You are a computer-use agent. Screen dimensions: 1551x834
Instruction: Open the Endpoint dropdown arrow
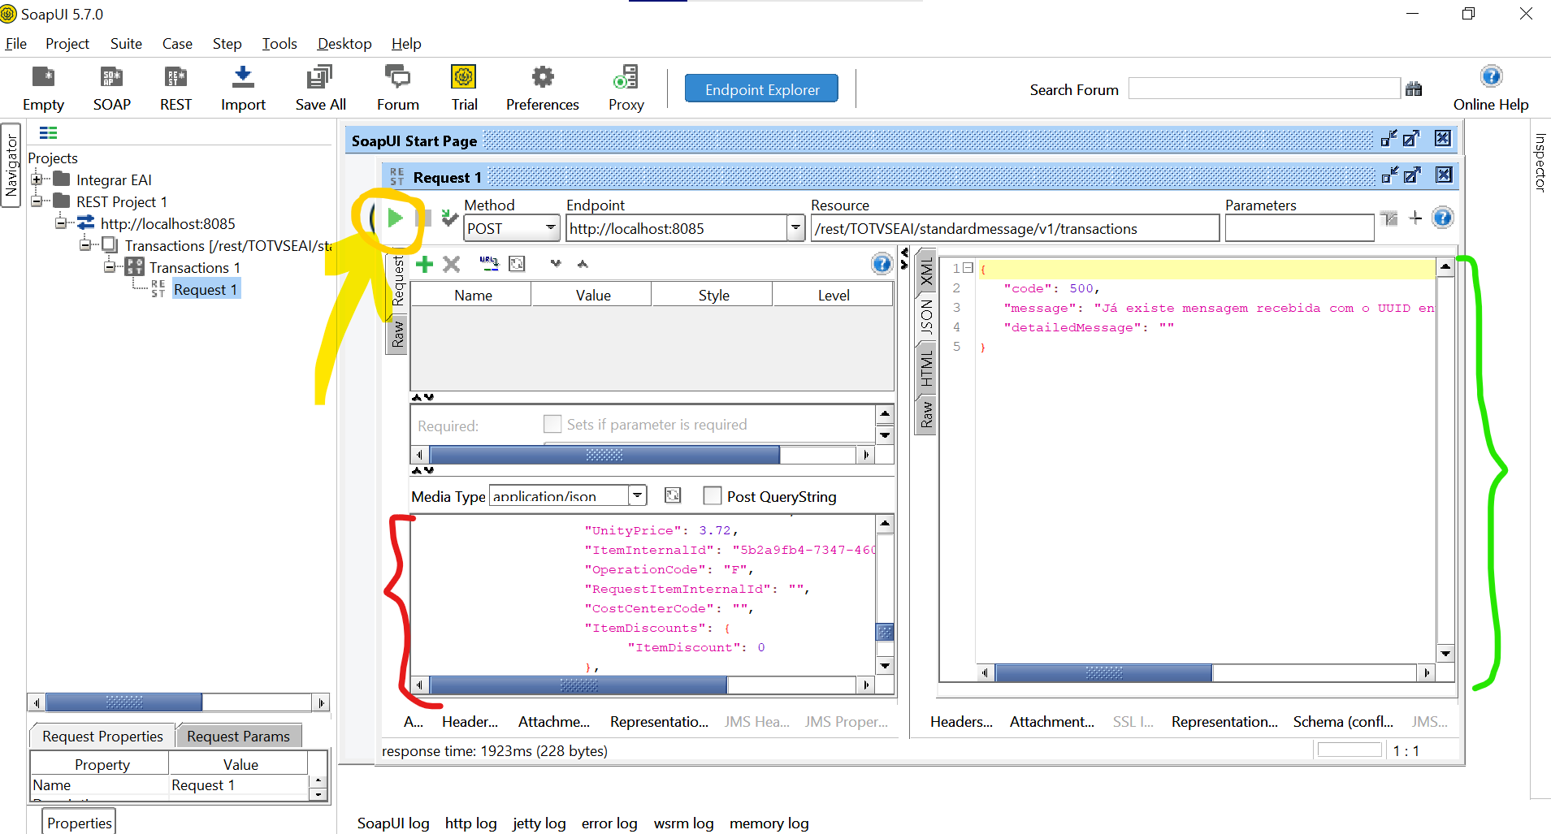[x=796, y=228]
